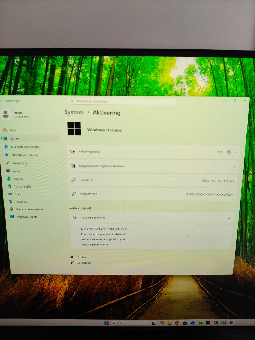The image size is (255, 340).
Task: Maximize the Inställningar window
Action: 235,100
